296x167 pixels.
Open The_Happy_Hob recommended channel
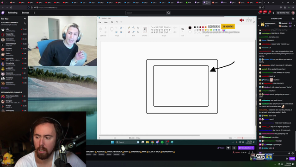[x=14, y=96]
